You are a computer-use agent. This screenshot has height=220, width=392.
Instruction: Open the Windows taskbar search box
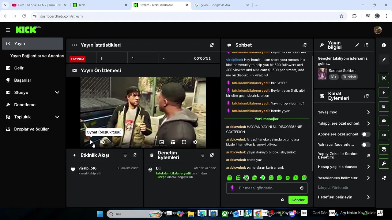coord(134,214)
